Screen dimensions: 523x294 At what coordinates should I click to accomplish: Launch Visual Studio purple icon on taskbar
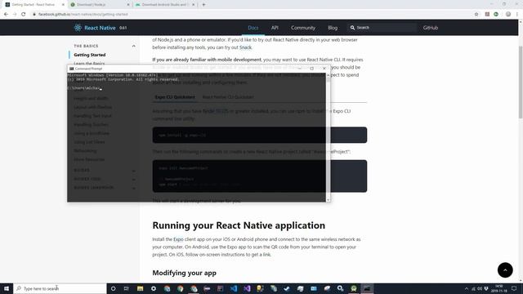pyautogui.click(x=247, y=288)
